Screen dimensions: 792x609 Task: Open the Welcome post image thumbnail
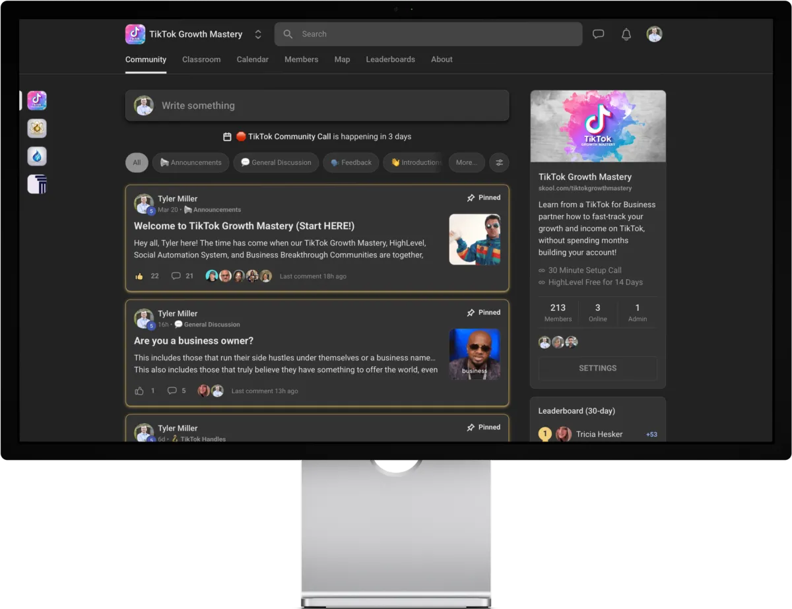(475, 240)
